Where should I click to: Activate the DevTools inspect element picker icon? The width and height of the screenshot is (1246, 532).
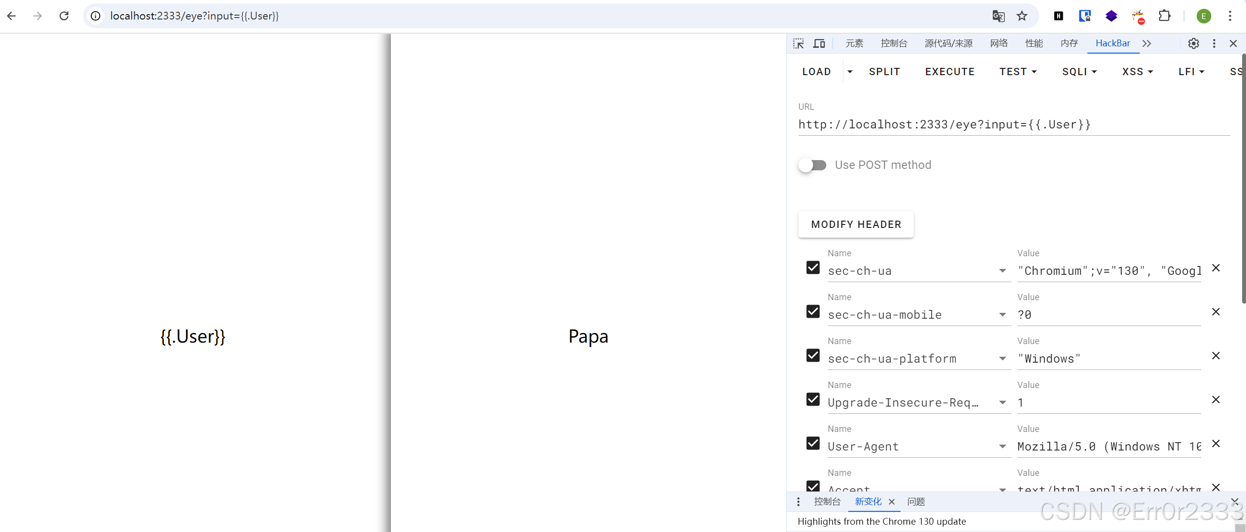pyautogui.click(x=798, y=43)
